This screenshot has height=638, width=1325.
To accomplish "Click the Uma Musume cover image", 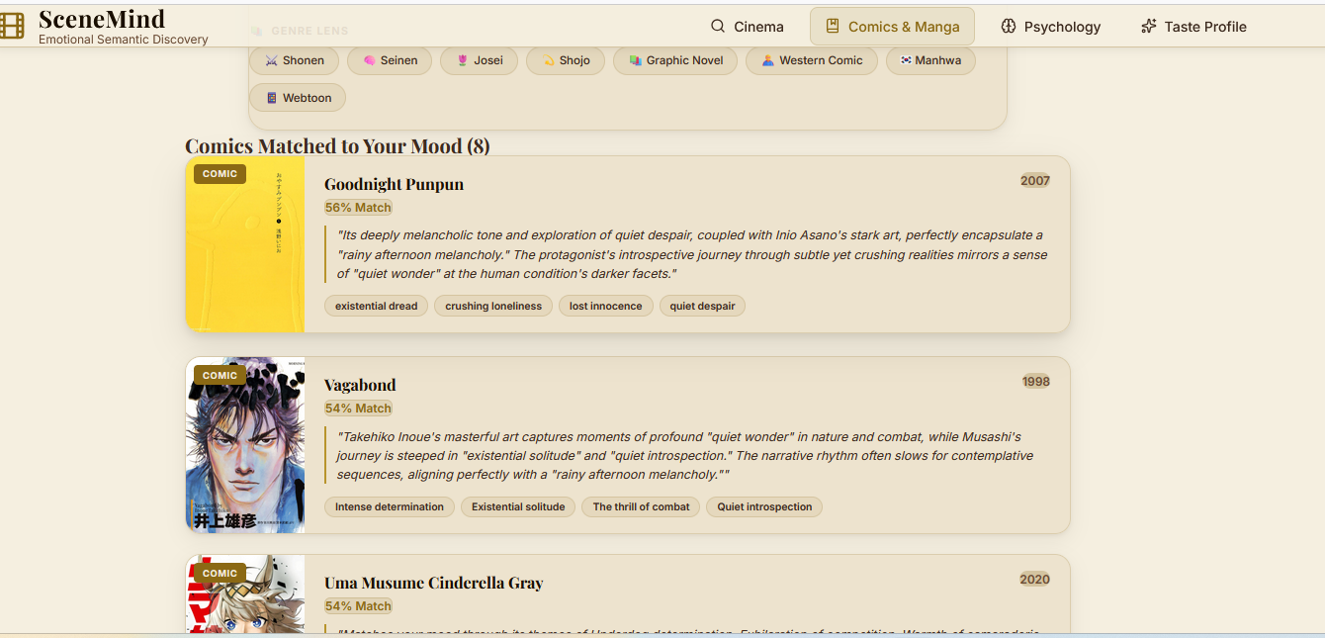I will (x=245, y=595).
